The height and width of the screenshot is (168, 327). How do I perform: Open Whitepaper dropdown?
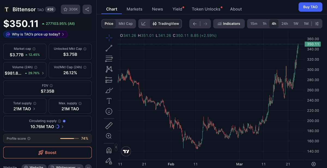(x=66, y=167)
